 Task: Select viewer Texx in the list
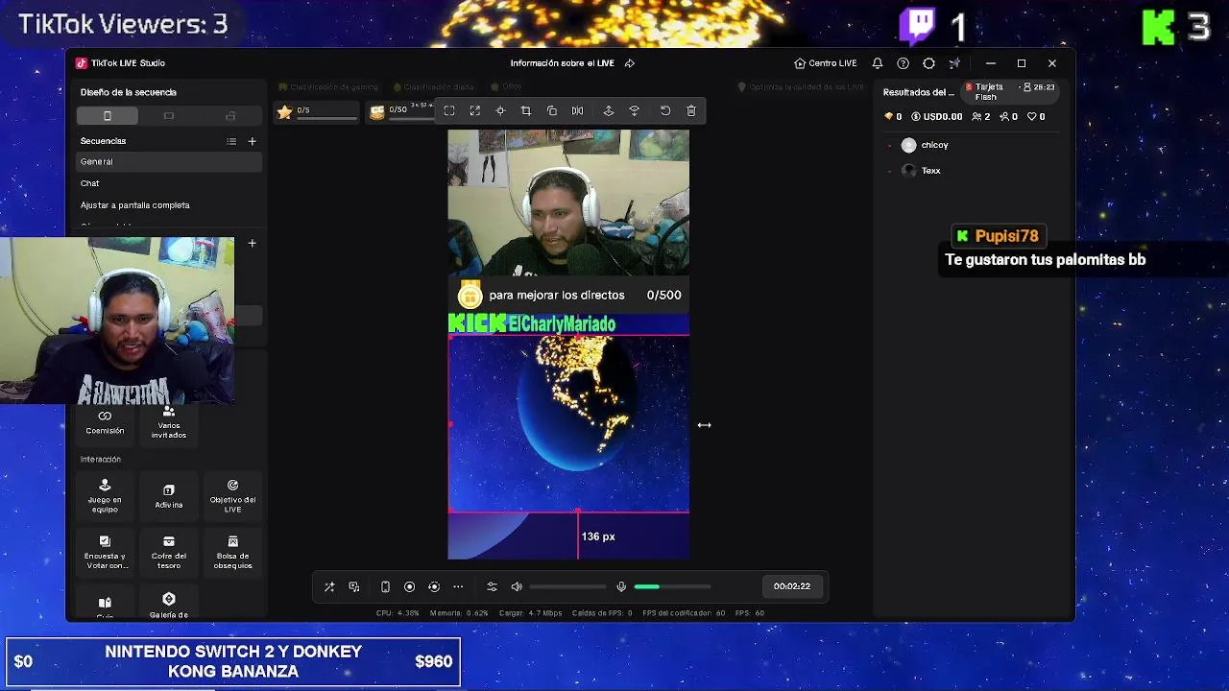970,171
